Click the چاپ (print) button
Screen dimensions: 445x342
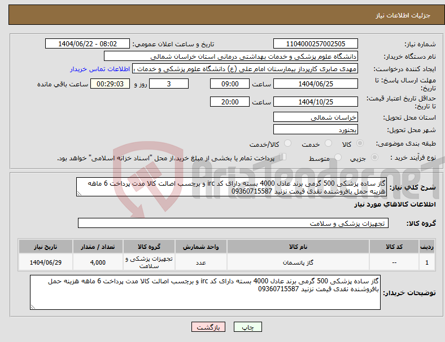pyautogui.click(x=247, y=327)
